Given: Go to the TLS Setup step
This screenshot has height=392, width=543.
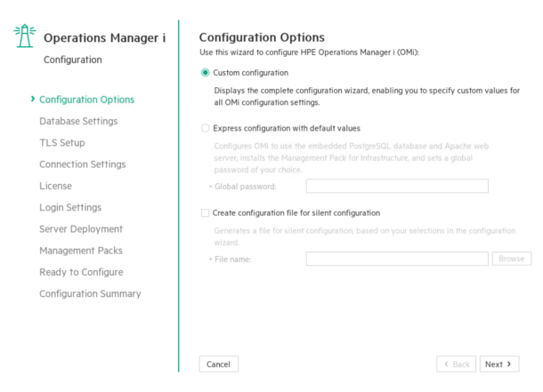Looking at the screenshot, I should pos(62,143).
